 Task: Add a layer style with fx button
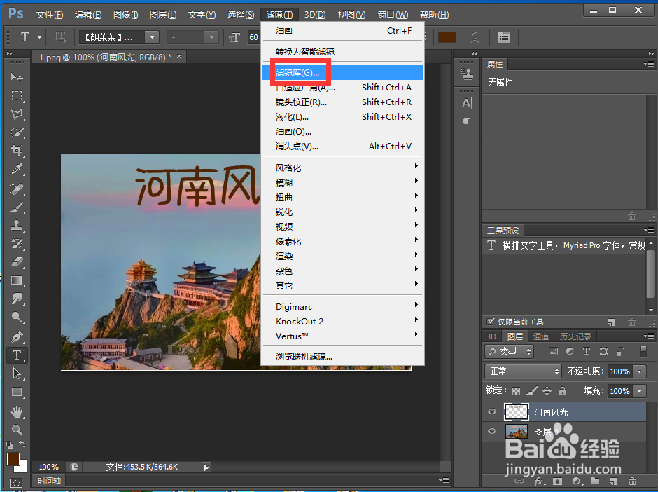(538, 481)
